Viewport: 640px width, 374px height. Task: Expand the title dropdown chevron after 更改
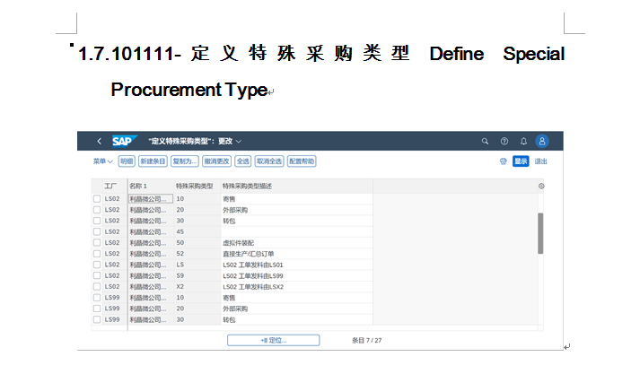[x=239, y=141]
